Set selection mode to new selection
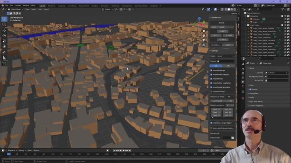The width and height of the screenshot is (291, 163). coord(8,13)
